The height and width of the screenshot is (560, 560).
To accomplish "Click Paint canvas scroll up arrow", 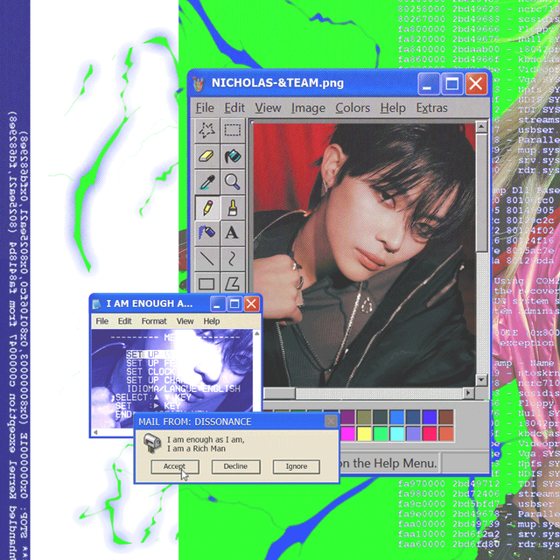I will [481, 127].
